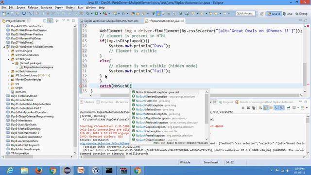Click the Save toolbar icon

pos(12,14)
